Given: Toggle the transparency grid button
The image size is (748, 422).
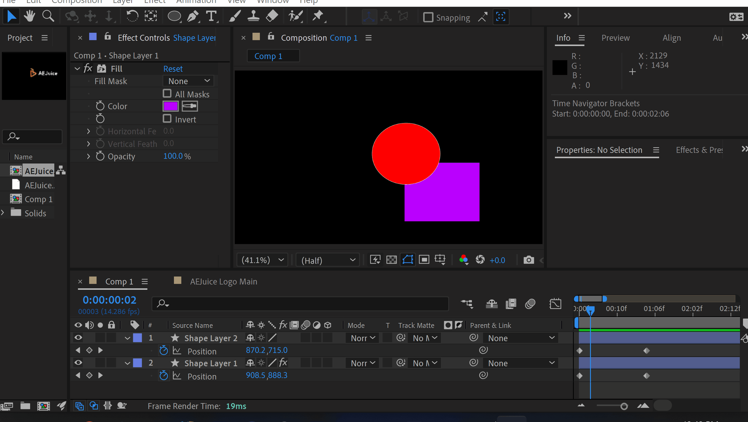Looking at the screenshot, I should [392, 260].
